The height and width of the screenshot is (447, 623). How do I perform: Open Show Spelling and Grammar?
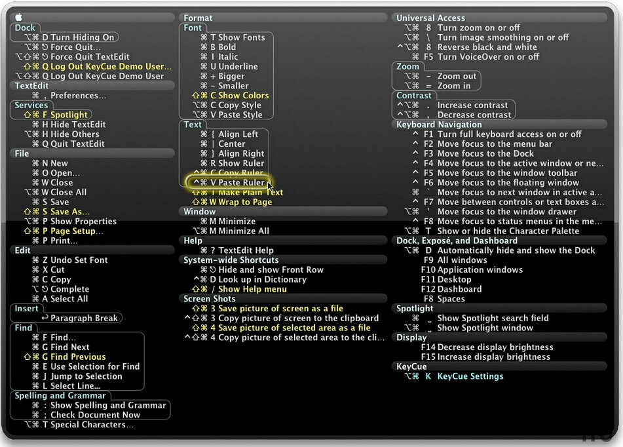point(99,405)
